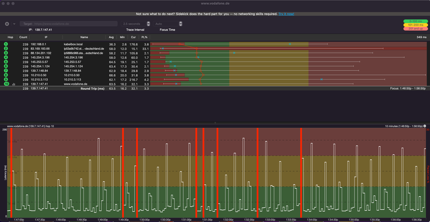Open the Trace Interval combo box
Viewport: 430px width, 222px height.
[x=134, y=24]
